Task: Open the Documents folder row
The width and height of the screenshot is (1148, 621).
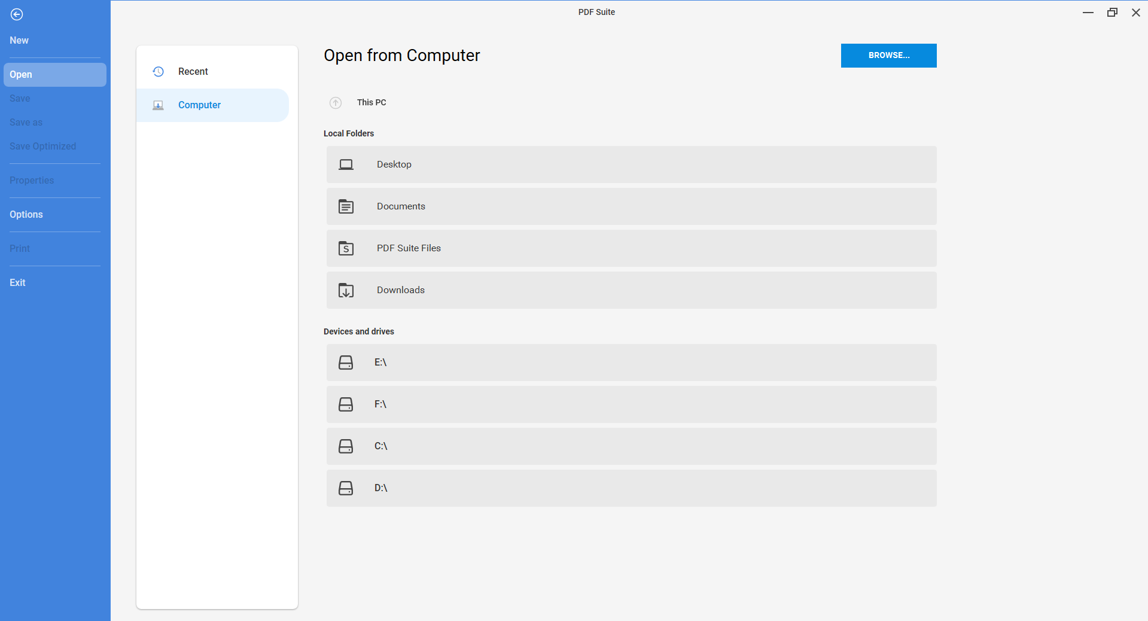Action: coord(631,206)
